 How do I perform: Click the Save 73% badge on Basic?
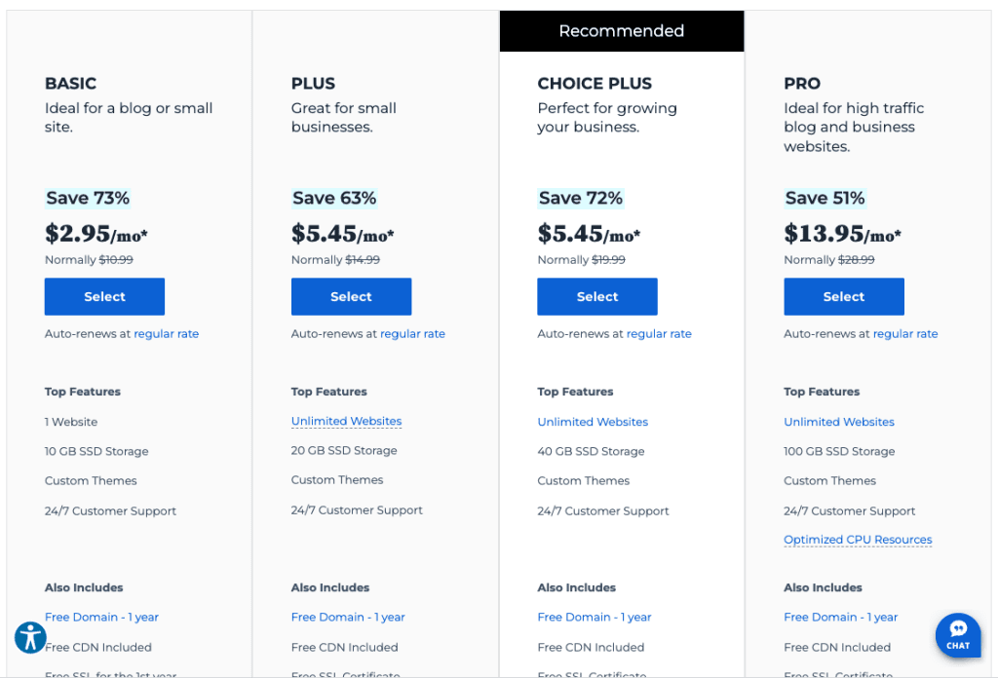(x=88, y=198)
